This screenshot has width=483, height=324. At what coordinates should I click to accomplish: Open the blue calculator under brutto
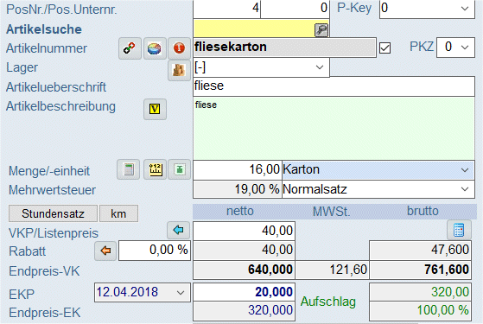tap(459, 230)
